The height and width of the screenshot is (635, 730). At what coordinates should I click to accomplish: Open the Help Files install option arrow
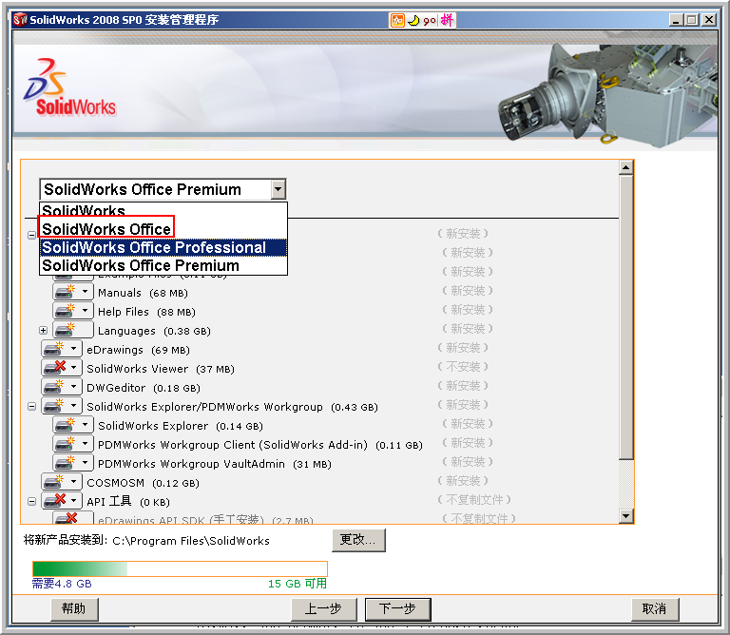coord(85,311)
